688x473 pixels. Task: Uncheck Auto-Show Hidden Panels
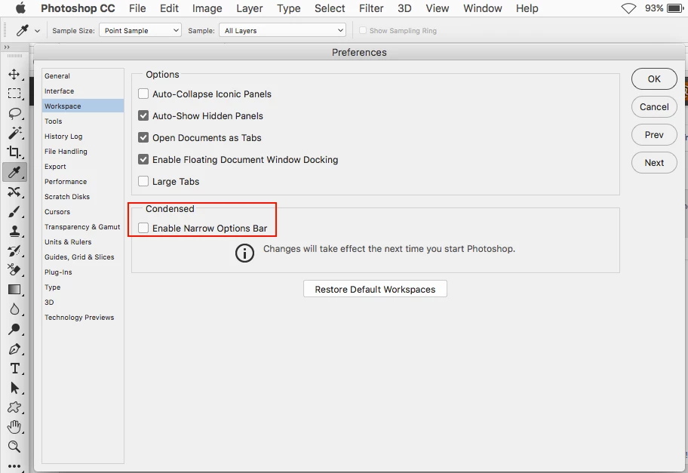pos(143,116)
